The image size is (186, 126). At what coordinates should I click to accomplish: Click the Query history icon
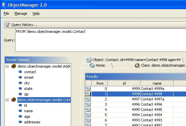click(7, 25)
